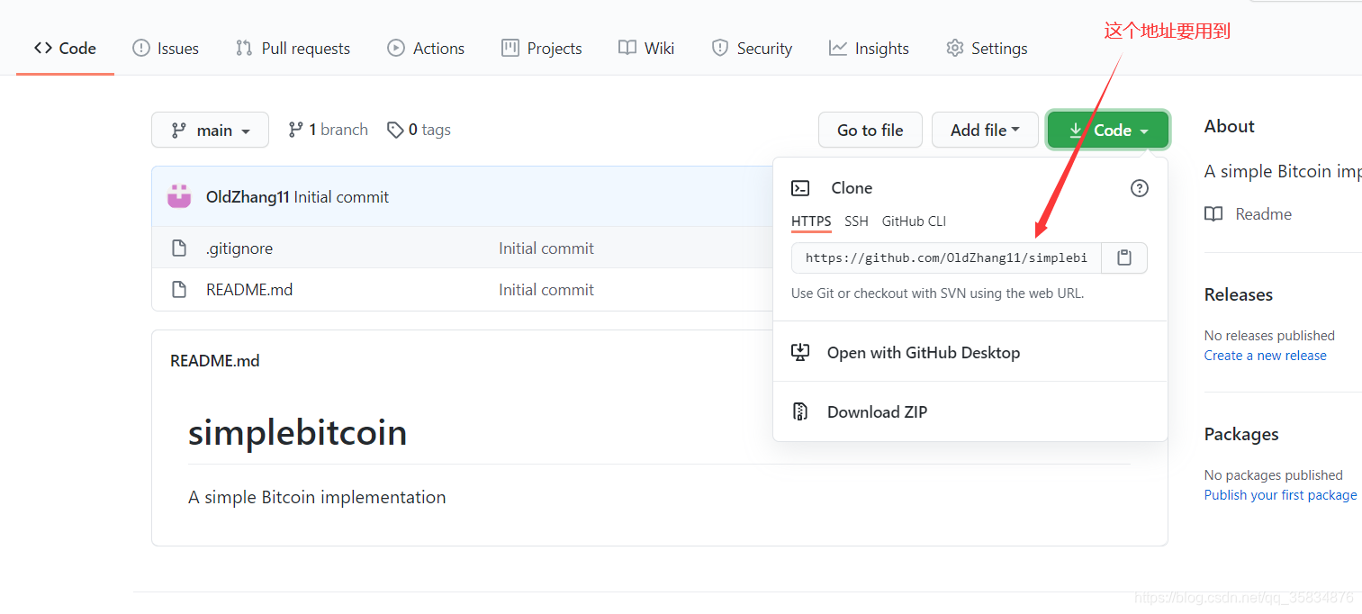Click the Pull requests icon
This screenshot has height=614, width=1362.
tap(244, 49)
